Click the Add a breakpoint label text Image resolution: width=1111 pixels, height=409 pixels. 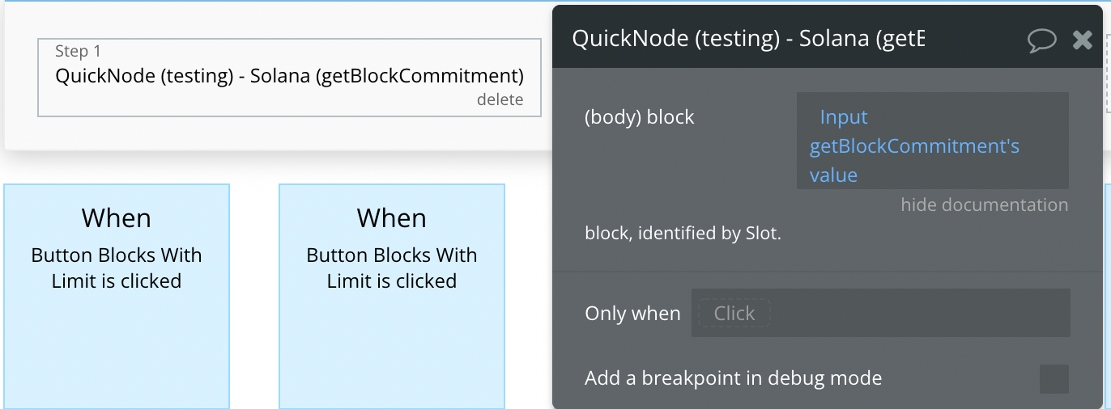[x=733, y=377]
